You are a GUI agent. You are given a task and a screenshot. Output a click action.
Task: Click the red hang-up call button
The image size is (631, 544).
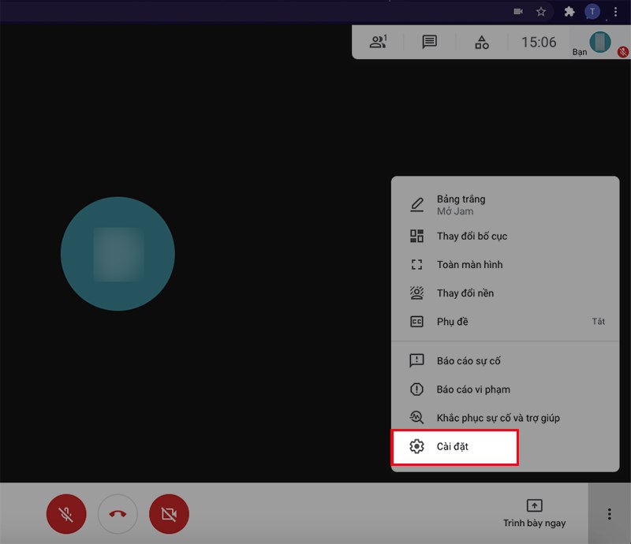click(x=118, y=514)
